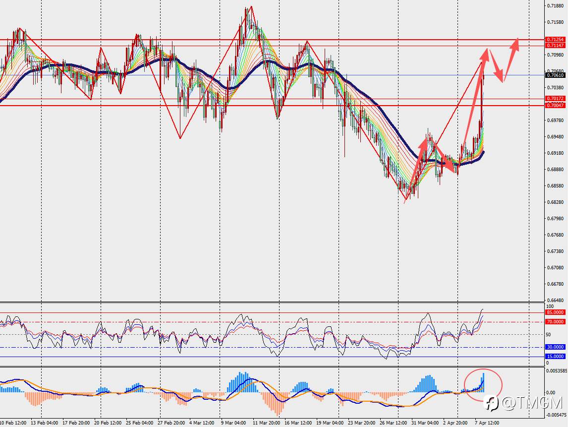Click the red 0.71147 price level label
Screen dimensions: 568x427
pos(555,45)
